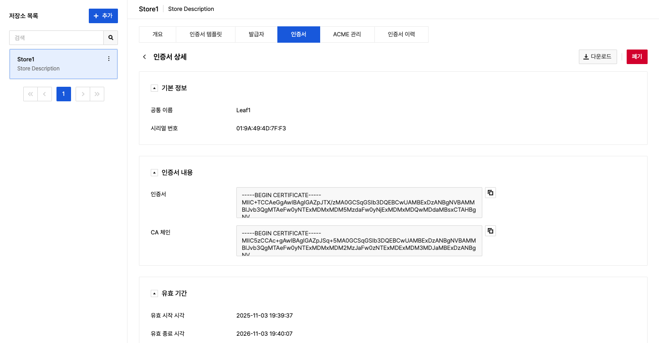Open the ACME 관리 tab
This screenshot has height=343, width=659.
coord(347,35)
